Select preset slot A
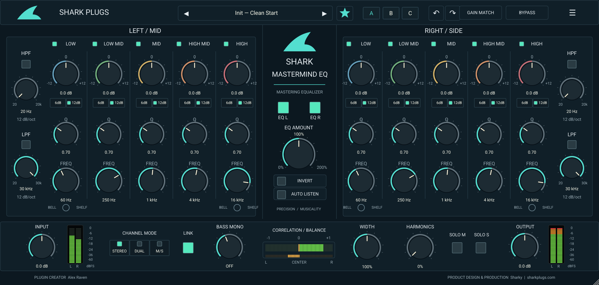599x285 pixels. coord(371,13)
